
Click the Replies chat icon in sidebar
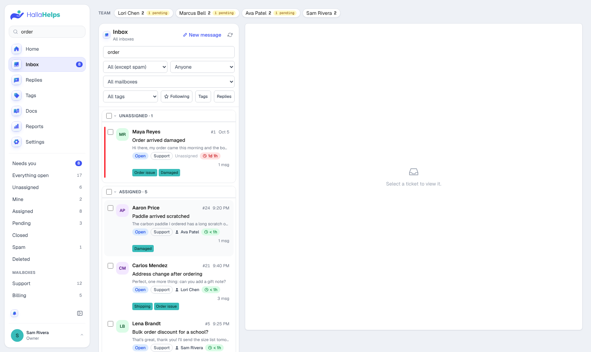[17, 80]
